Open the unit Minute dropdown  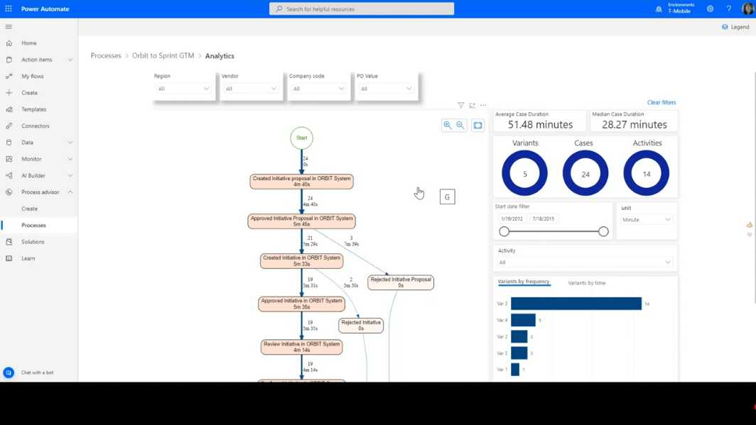(646, 219)
